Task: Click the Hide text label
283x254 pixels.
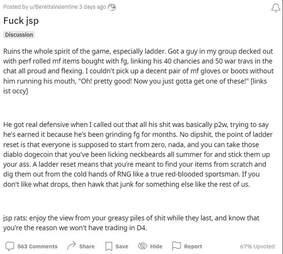Action: 156,246
